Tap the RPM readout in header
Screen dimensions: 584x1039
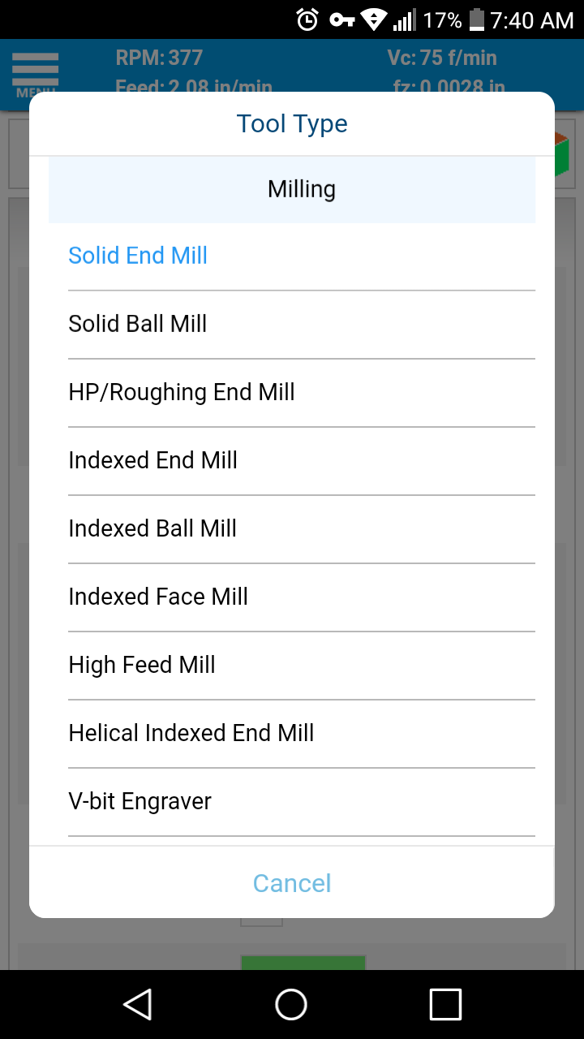(159, 58)
